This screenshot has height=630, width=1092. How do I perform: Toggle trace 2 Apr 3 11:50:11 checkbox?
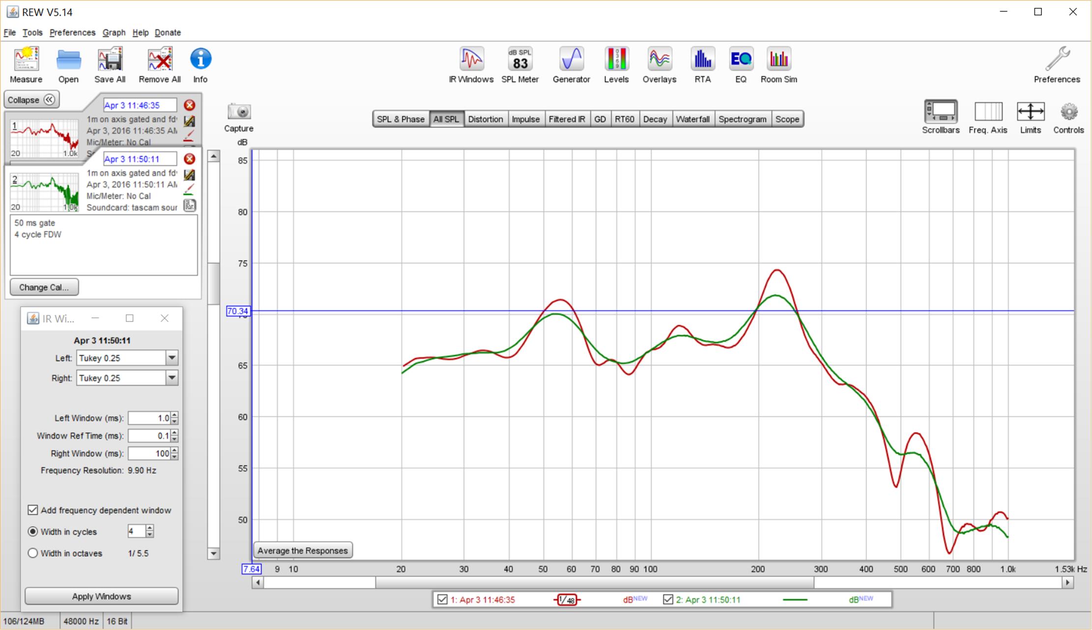(668, 600)
